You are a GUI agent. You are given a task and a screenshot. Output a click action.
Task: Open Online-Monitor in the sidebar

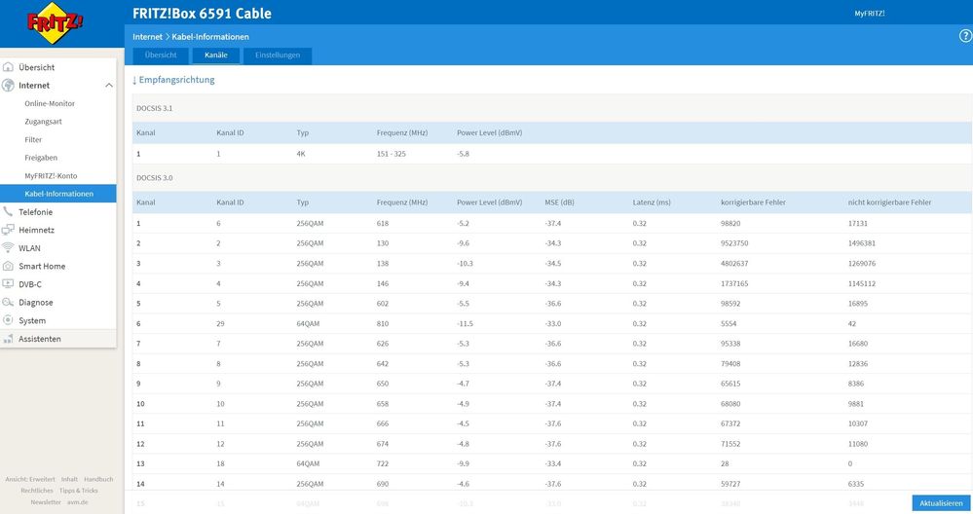click(50, 103)
